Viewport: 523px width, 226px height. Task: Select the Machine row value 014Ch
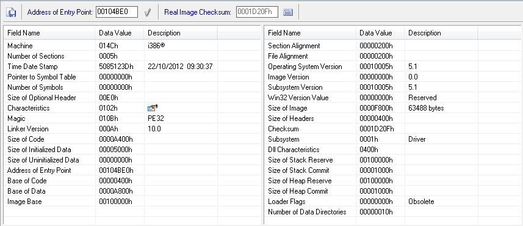pyautogui.click(x=109, y=46)
